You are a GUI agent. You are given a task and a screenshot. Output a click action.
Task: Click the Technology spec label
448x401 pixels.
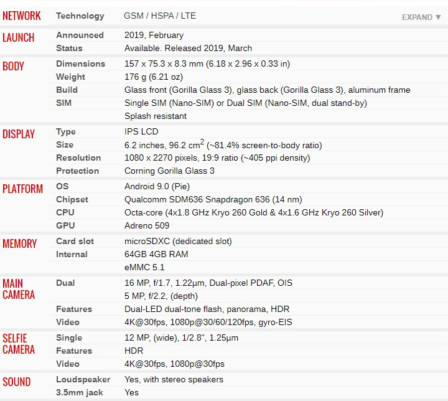tap(80, 16)
